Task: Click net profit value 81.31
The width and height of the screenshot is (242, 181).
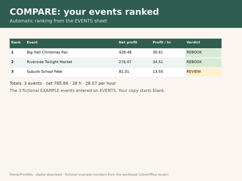Action: point(124,72)
